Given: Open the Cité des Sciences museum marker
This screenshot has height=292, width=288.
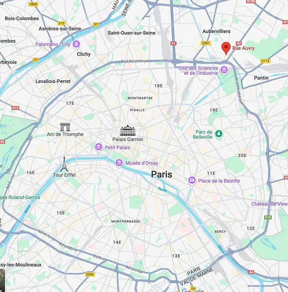Looking at the screenshot, I should coord(224,70).
